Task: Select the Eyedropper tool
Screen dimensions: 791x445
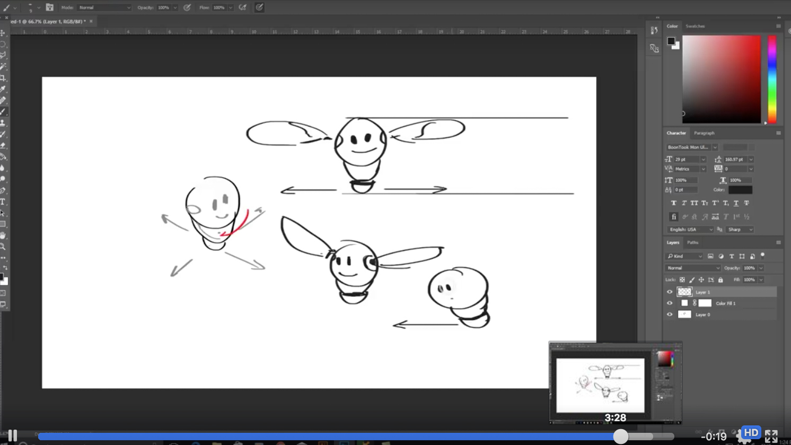Action: (3, 89)
